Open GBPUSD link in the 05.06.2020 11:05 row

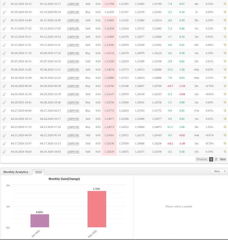73,70
